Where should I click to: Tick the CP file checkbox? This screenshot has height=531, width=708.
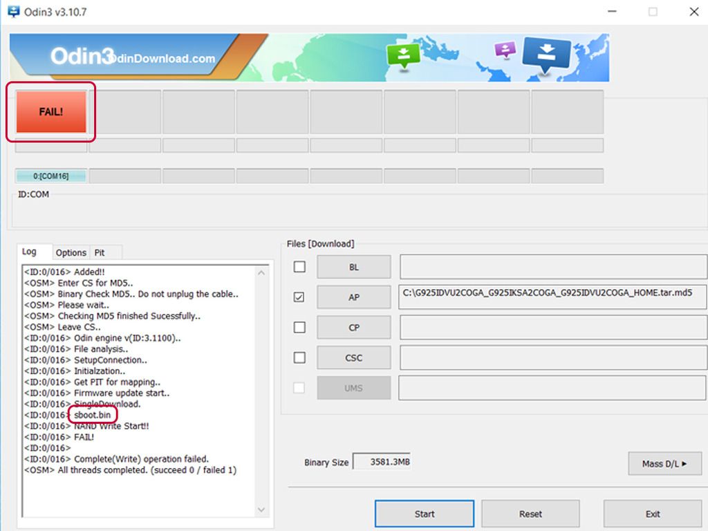[x=299, y=327]
